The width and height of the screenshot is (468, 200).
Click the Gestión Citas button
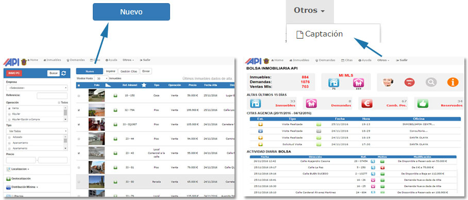[129, 71]
